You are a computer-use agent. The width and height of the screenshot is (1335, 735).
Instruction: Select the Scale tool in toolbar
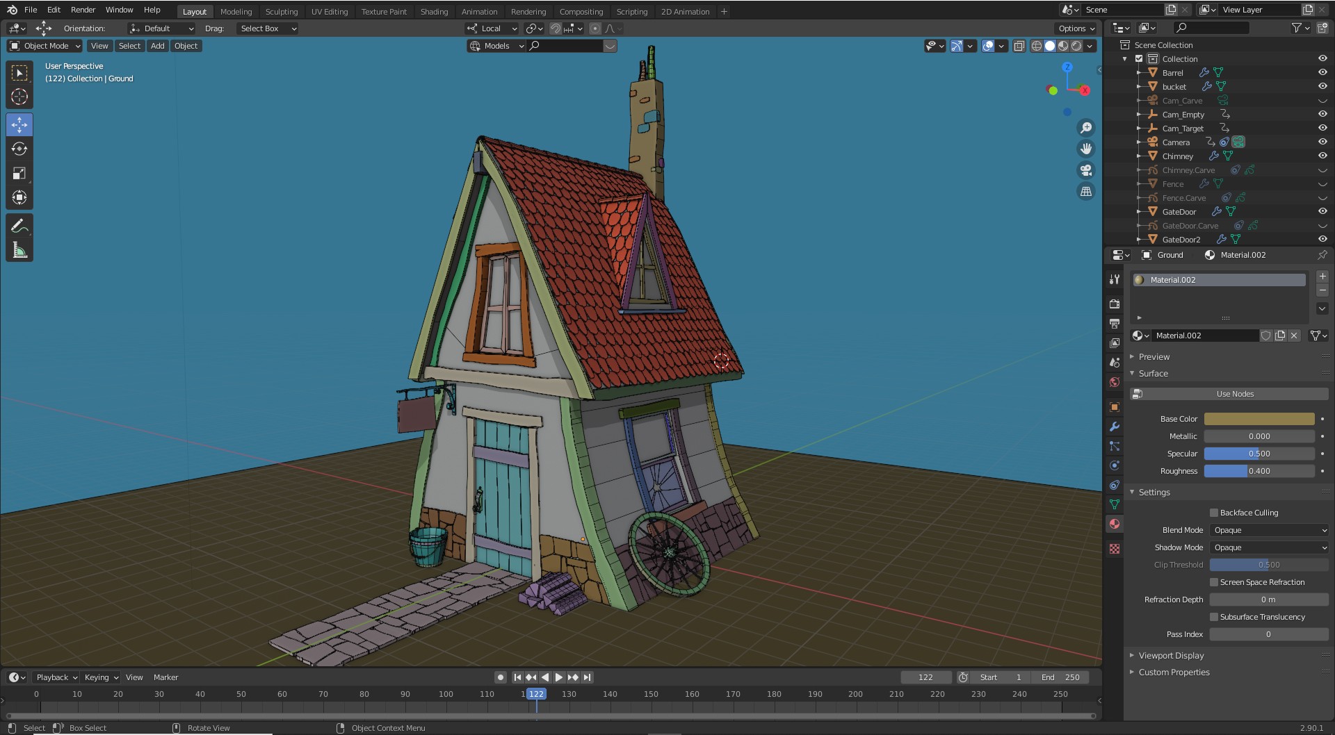19,173
